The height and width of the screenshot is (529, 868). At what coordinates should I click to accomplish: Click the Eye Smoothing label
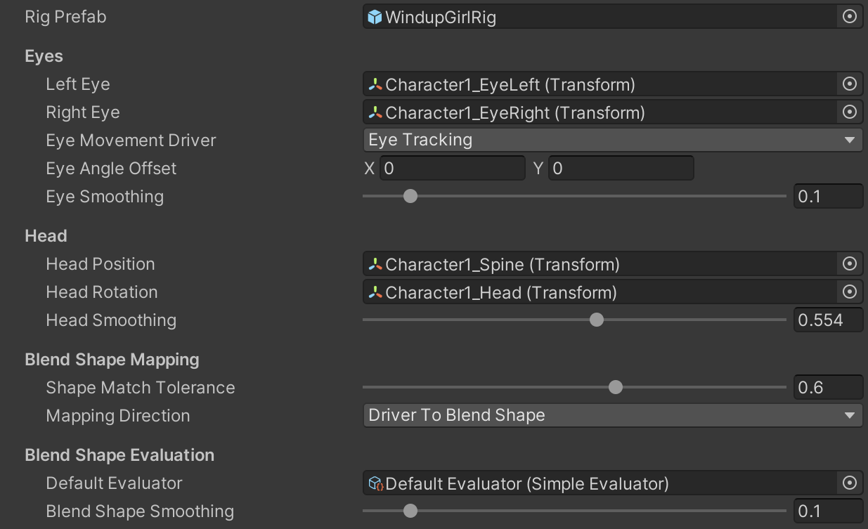click(x=105, y=197)
